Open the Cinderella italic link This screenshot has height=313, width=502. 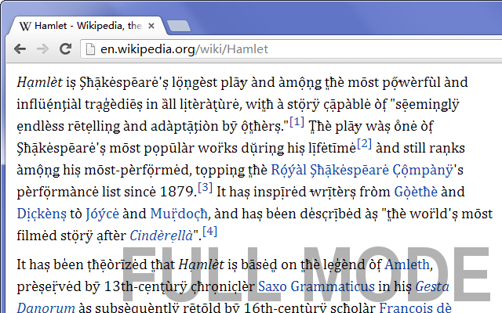pos(162,236)
